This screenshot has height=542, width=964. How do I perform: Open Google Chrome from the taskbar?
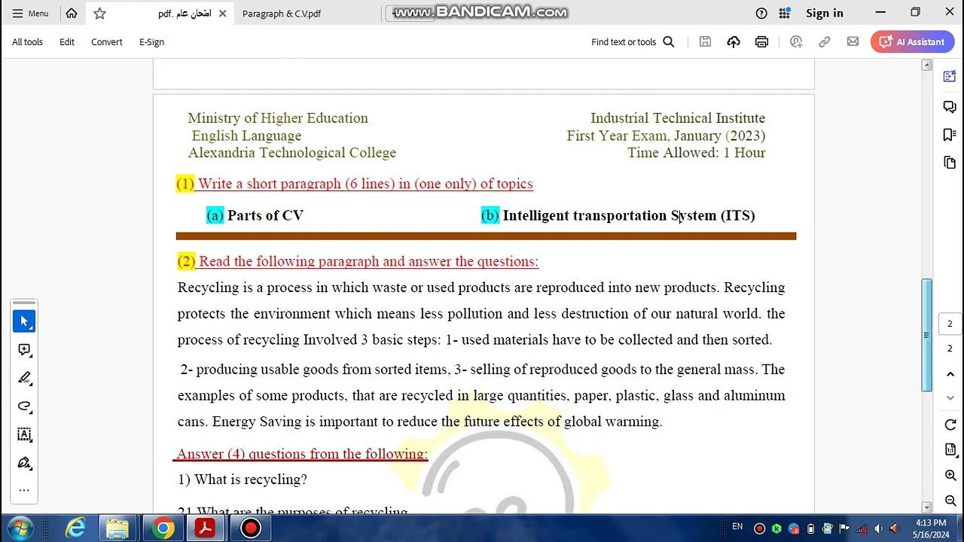click(x=162, y=528)
